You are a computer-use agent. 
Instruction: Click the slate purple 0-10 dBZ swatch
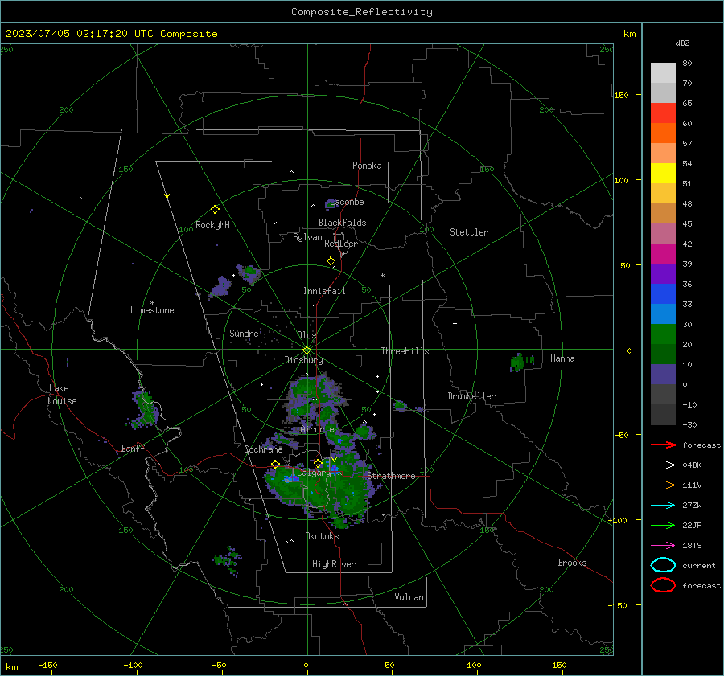coord(663,374)
